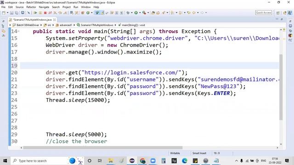294x165 pixels.
Task: Click the Open Task icon
Action: coord(158,13)
